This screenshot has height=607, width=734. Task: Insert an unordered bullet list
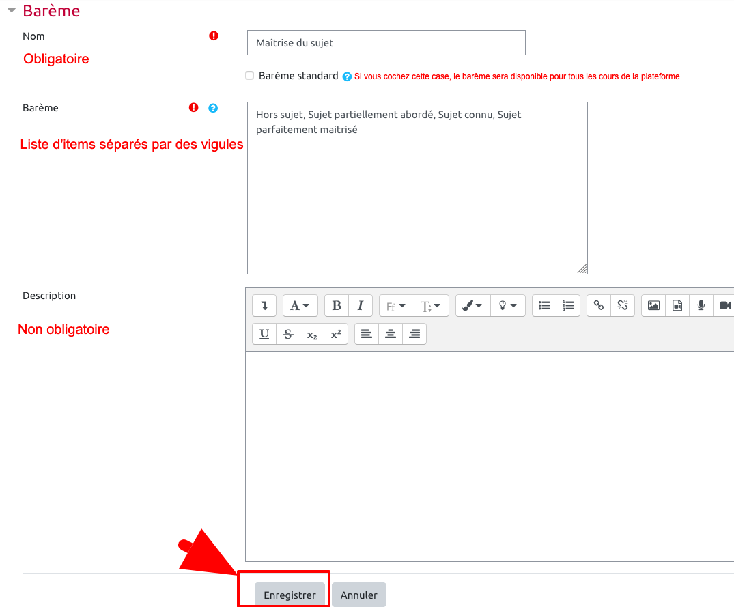point(544,306)
